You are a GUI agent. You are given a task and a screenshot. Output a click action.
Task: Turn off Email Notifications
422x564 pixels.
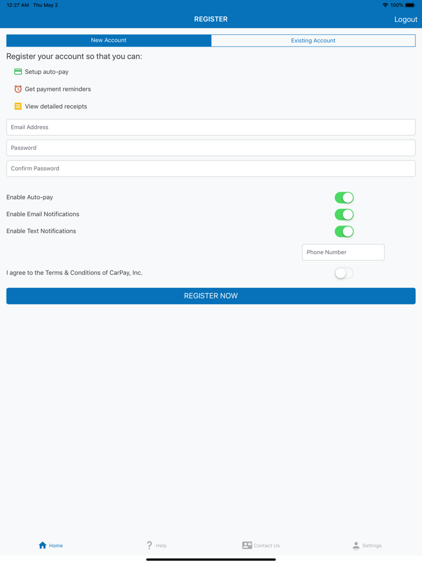coord(344,214)
